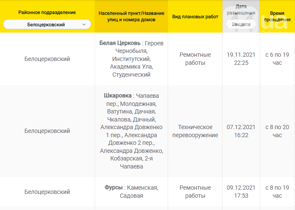Click 'Ремонтные работы' in Белая Церковь row

[x=195, y=59]
